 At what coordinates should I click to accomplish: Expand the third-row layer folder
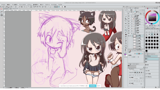click(132, 21)
